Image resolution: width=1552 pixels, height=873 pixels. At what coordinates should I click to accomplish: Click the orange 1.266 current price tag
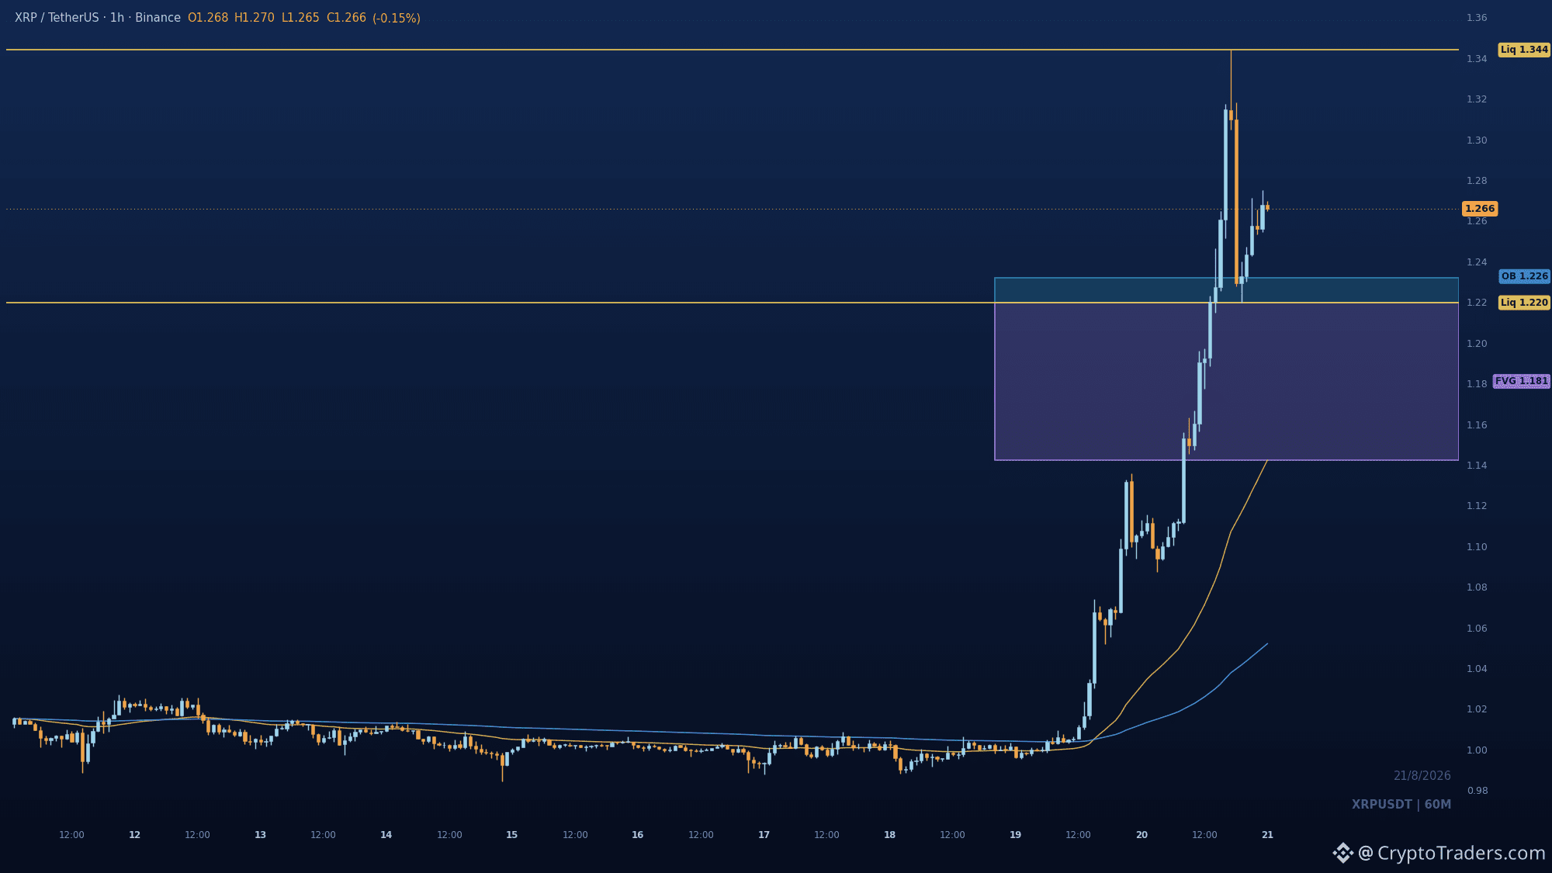[x=1480, y=209]
